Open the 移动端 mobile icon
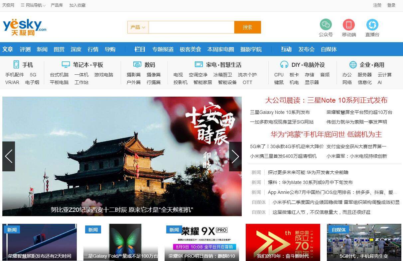 [x=349, y=25]
